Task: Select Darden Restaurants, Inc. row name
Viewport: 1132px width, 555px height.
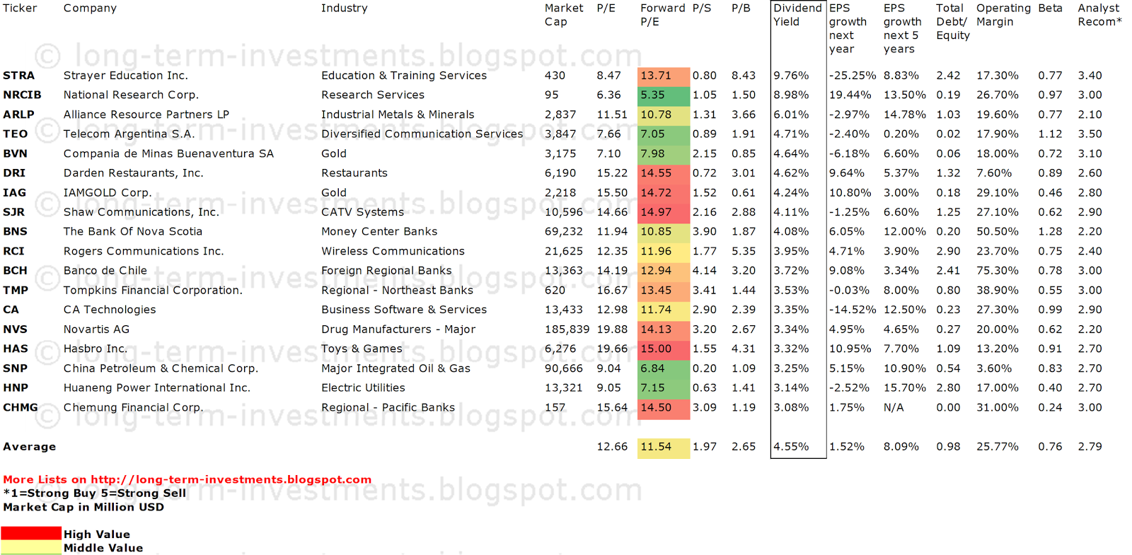Action: [133, 173]
